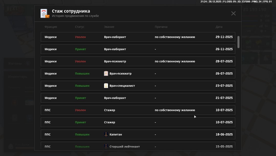Select the Капитан rank insignia icon

[106, 135]
